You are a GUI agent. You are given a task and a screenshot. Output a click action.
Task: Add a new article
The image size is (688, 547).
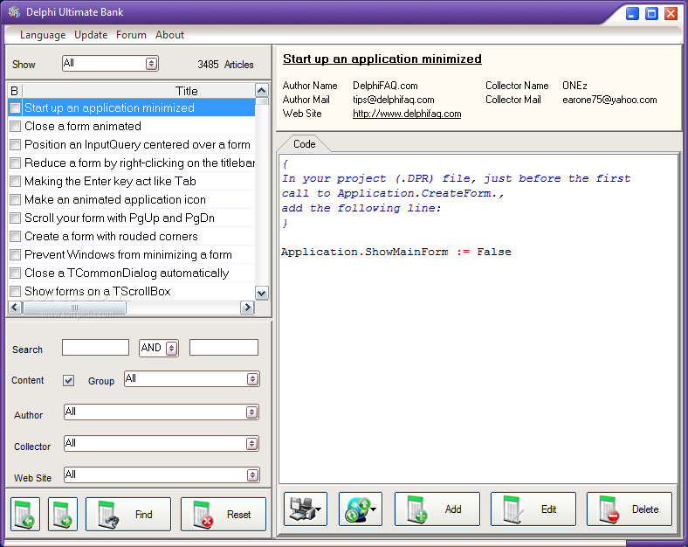[437, 509]
